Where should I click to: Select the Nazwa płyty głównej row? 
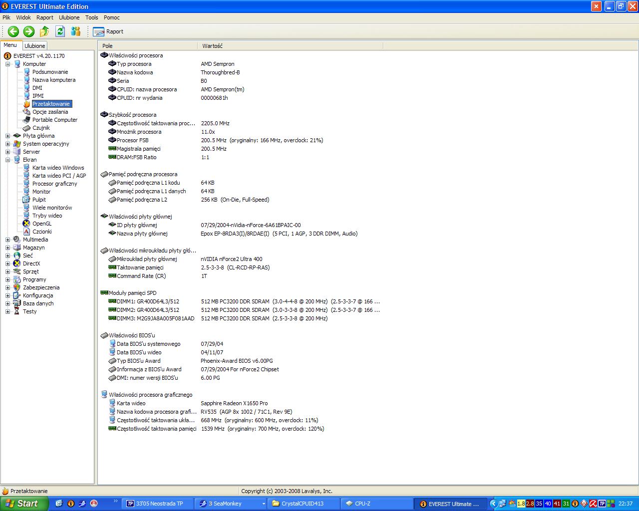(x=242, y=234)
